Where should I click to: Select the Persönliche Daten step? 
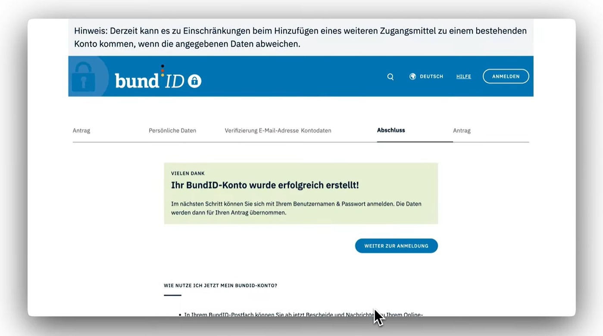(x=172, y=130)
